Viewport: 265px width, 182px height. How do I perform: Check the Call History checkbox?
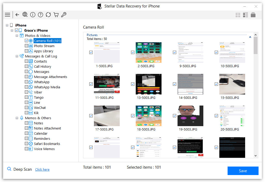(26, 66)
